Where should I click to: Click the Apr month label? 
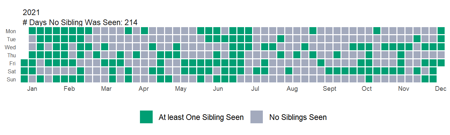coord(144,89)
